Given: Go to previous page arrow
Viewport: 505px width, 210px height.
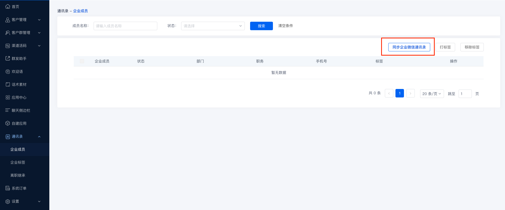Looking at the screenshot, I should point(389,93).
